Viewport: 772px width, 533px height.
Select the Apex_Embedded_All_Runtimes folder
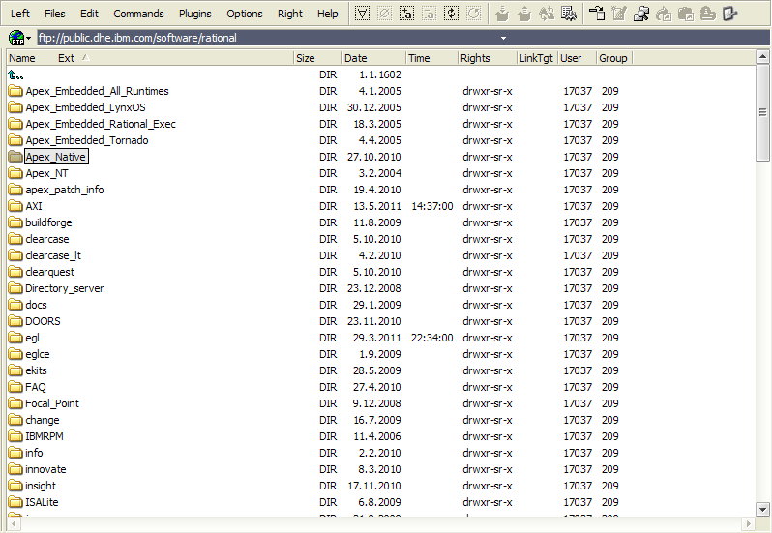[x=97, y=91]
